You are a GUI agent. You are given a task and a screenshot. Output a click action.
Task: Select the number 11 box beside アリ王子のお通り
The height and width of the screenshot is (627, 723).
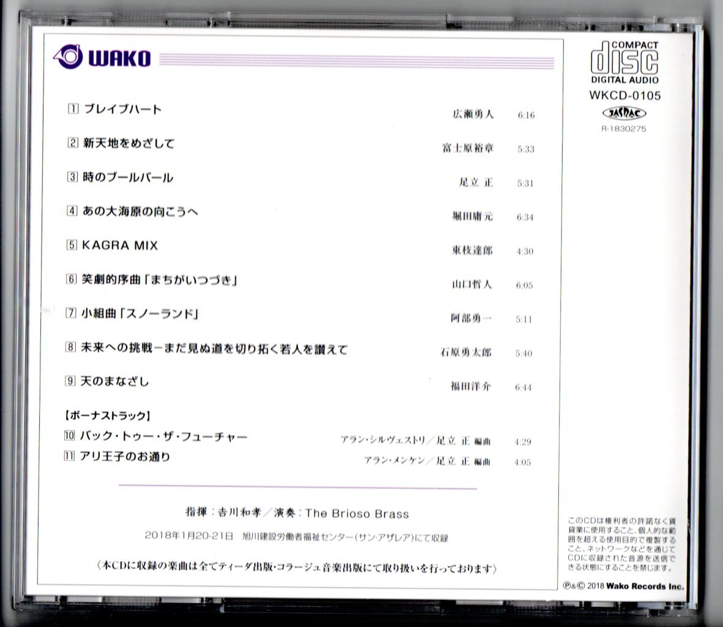point(71,456)
